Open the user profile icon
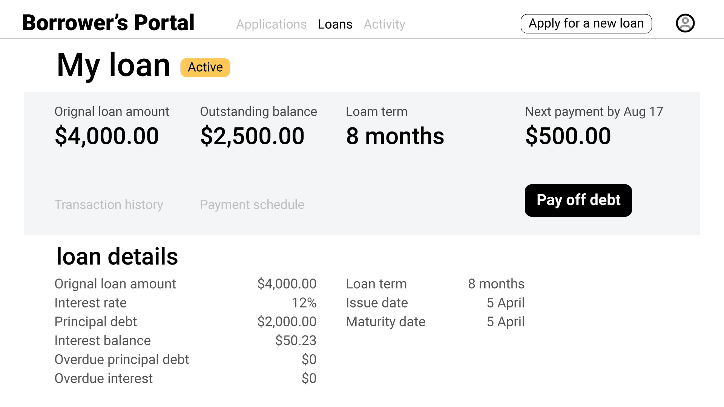Image resolution: width=724 pixels, height=407 pixels. 685,23
